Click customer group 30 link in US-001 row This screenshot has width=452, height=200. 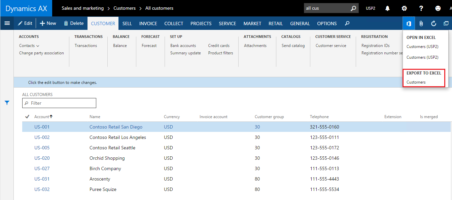pyautogui.click(x=257, y=127)
